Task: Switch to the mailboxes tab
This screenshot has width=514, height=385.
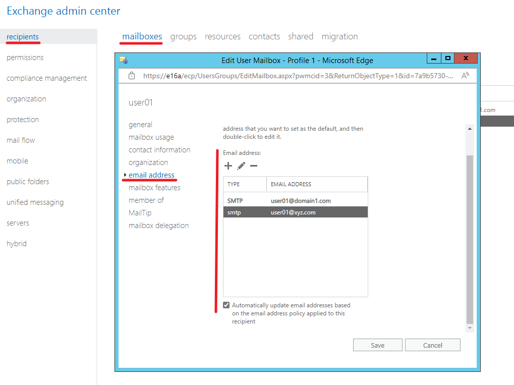Action: pos(142,36)
